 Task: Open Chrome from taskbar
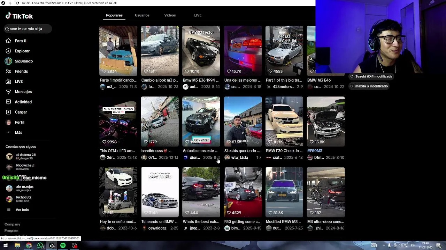29,245
